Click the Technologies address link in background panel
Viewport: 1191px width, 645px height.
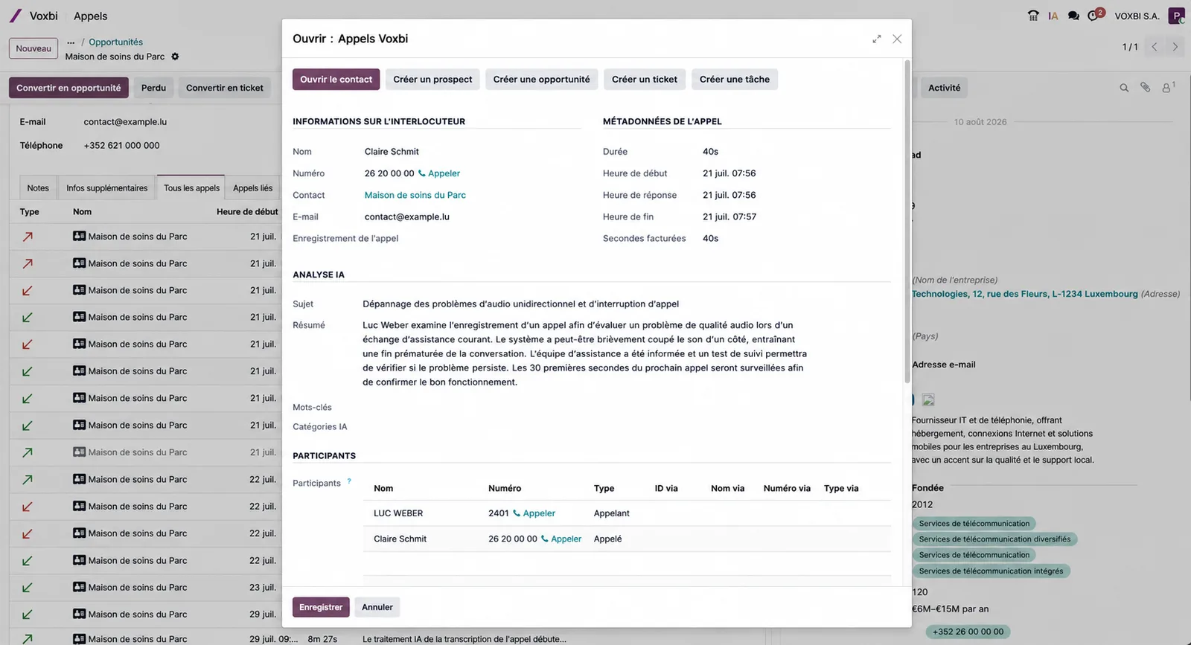click(1025, 294)
